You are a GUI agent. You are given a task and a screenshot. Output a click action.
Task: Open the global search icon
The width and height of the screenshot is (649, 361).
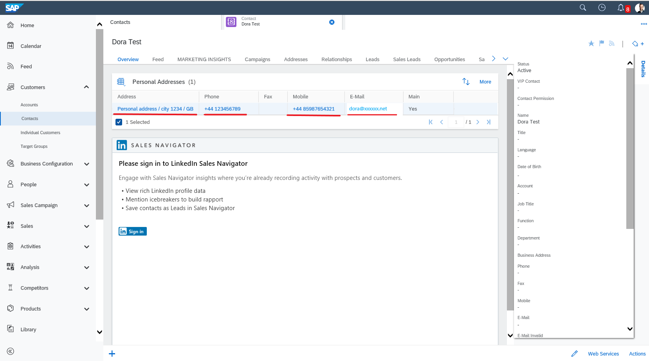coord(583,7)
